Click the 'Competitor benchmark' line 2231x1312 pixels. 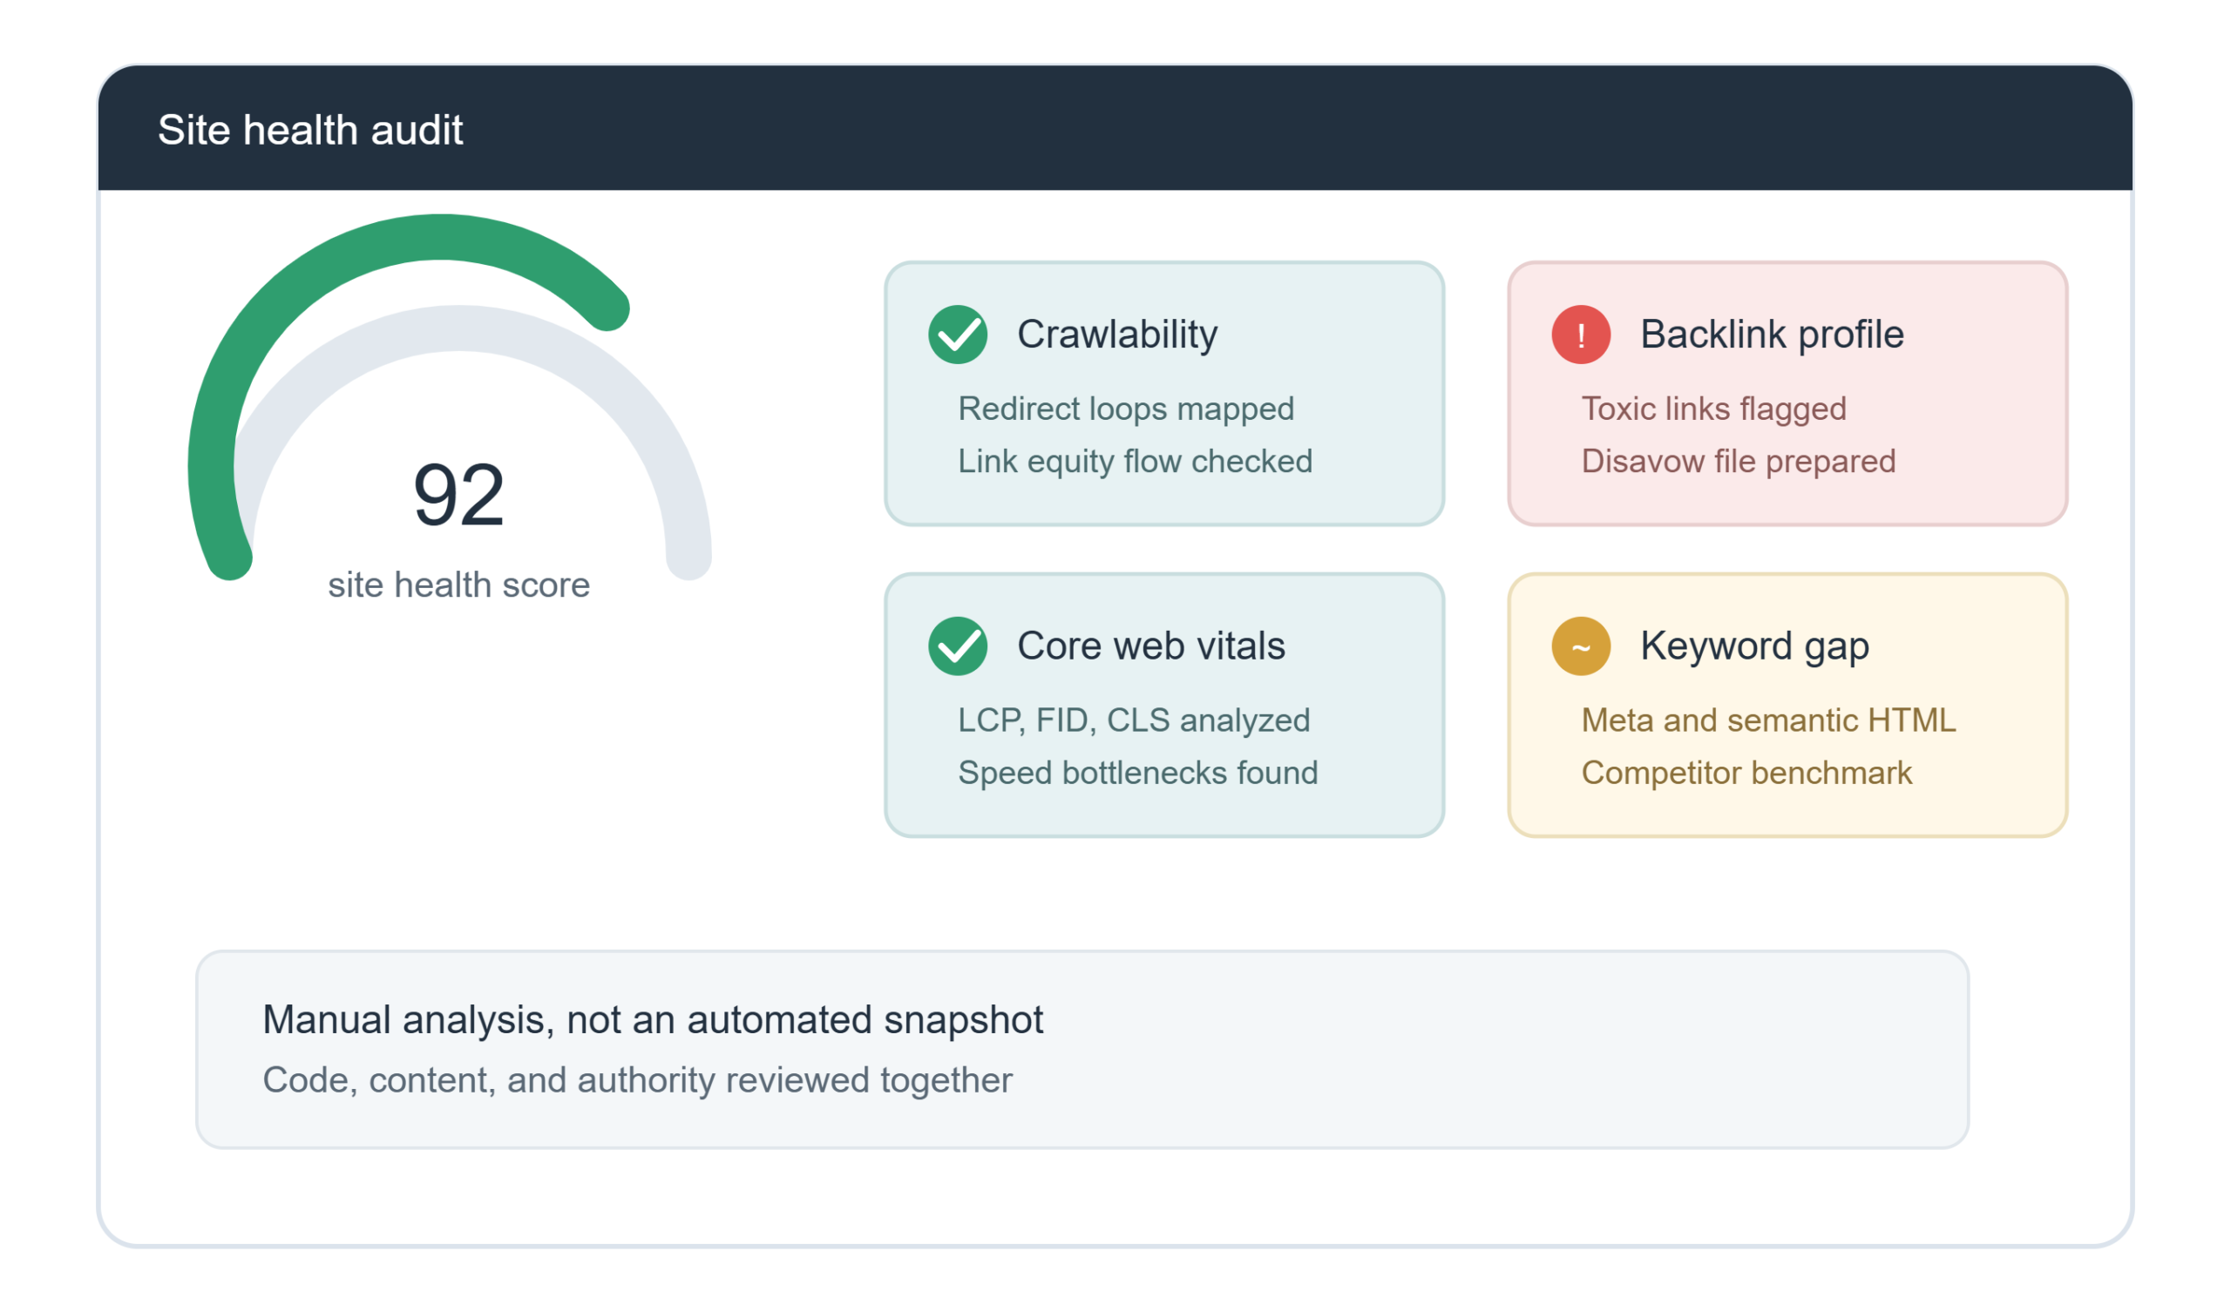(1746, 773)
